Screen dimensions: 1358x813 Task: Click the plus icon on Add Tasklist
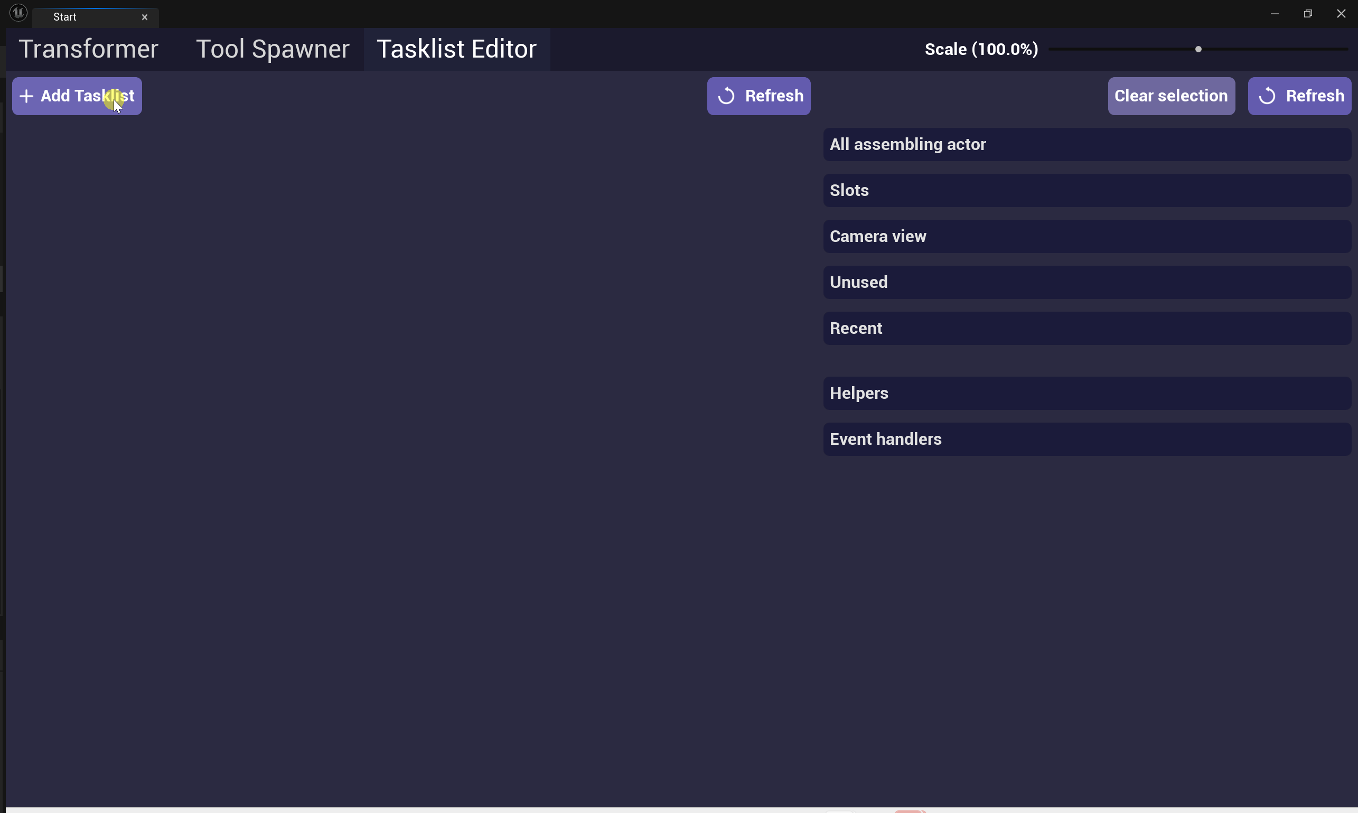pyautogui.click(x=26, y=97)
